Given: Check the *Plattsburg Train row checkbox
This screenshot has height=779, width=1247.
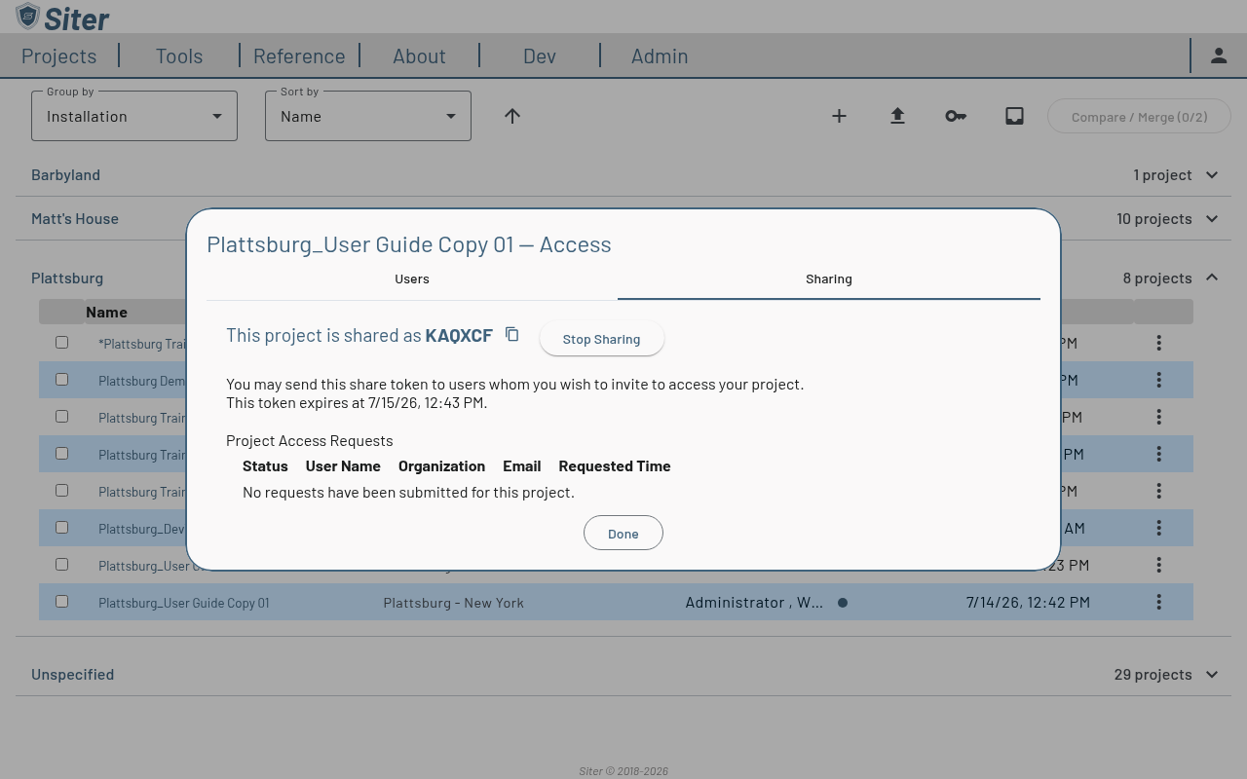Looking at the screenshot, I should 61,343.
